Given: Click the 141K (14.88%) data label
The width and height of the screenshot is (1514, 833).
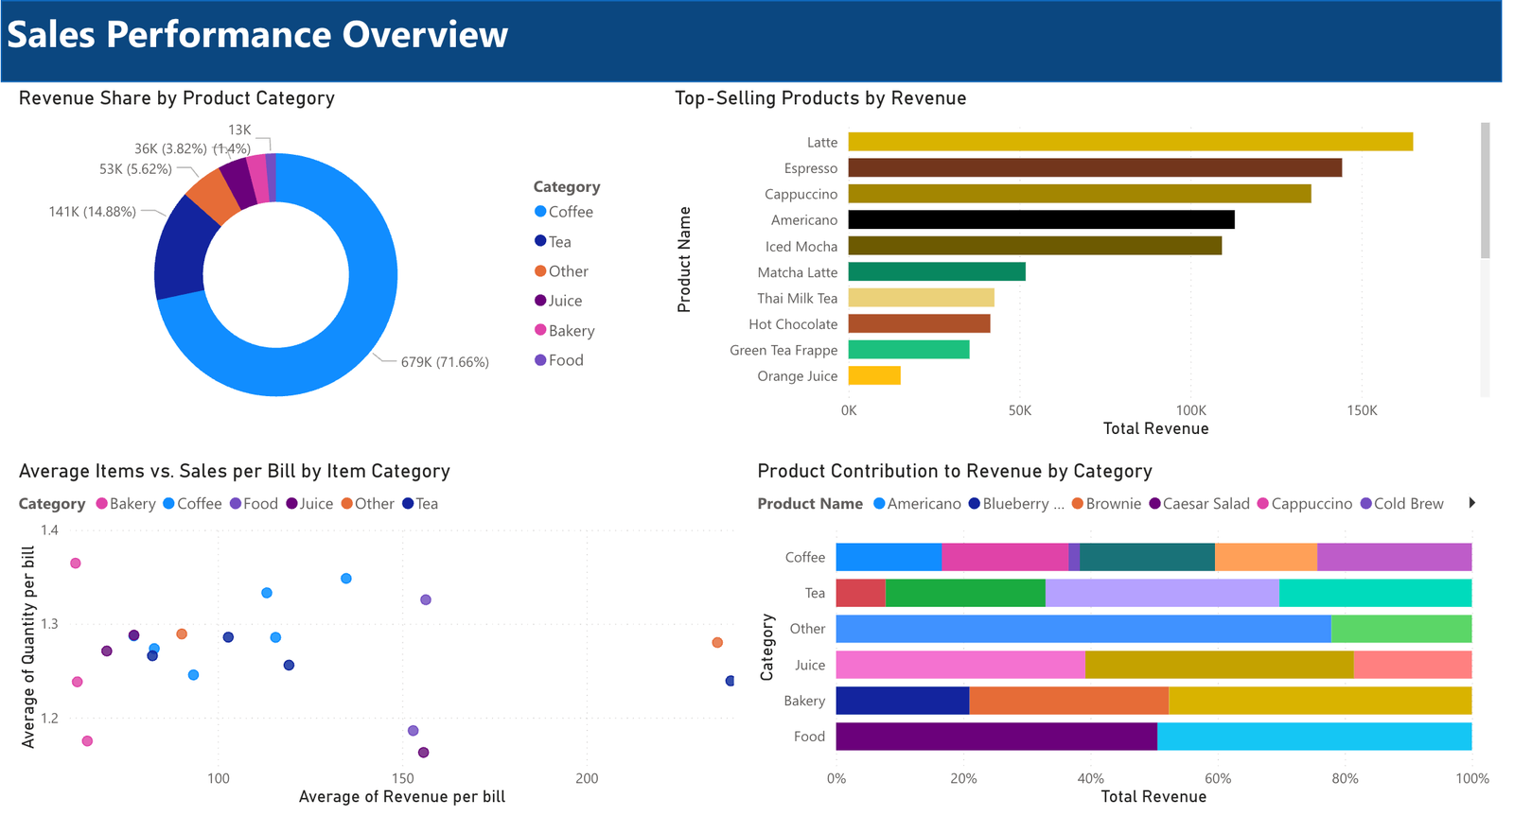Looking at the screenshot, I should [x=92, y=212].
